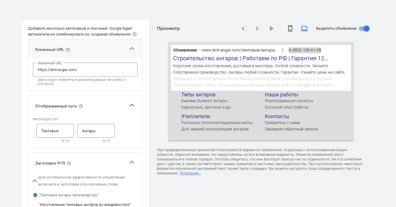The height and width of the screenshot is (207, 396).
Task: Switch to desktop laptop preview
Action: (x=304, y=28)
